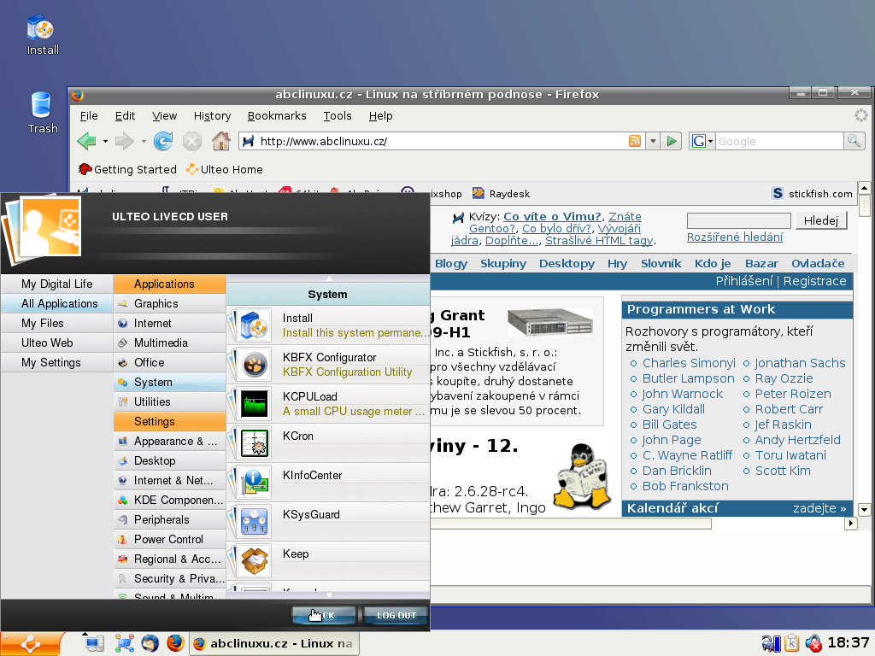The image size is (875, 656).
Task: Choose the Utilities applications category
Action: [170, 402]
